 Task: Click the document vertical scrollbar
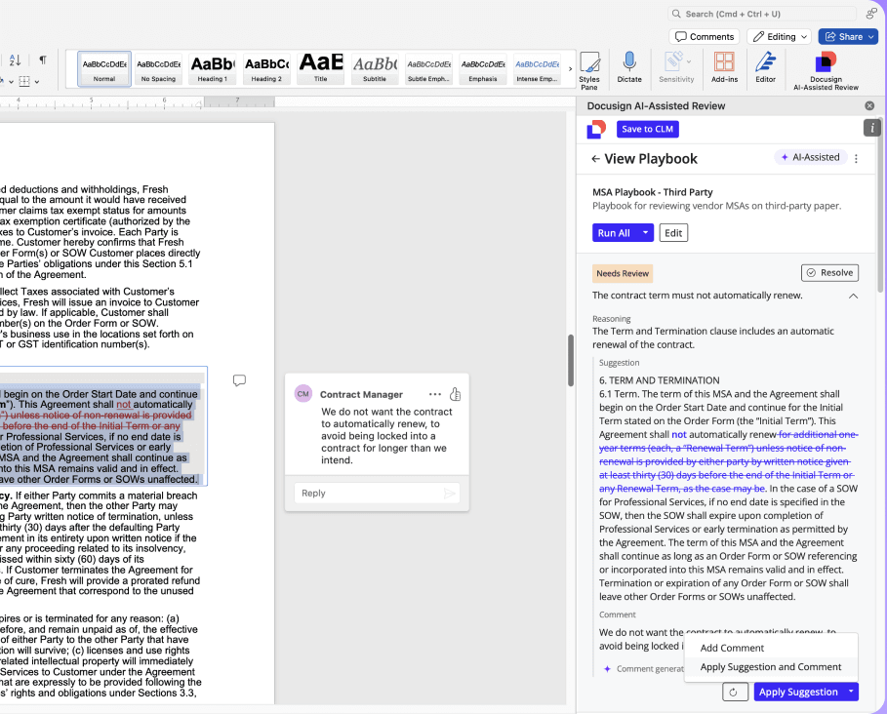coord(571,361)
